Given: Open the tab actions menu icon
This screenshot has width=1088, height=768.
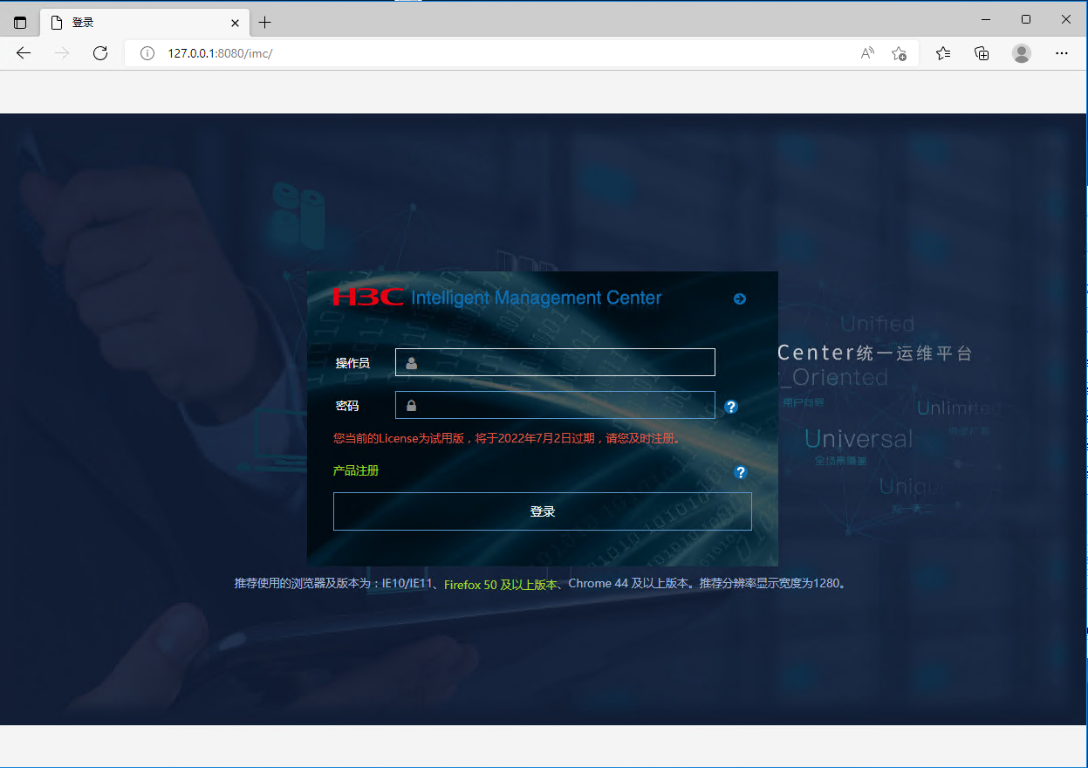Looking at the screenshot, I should point(20,23).
